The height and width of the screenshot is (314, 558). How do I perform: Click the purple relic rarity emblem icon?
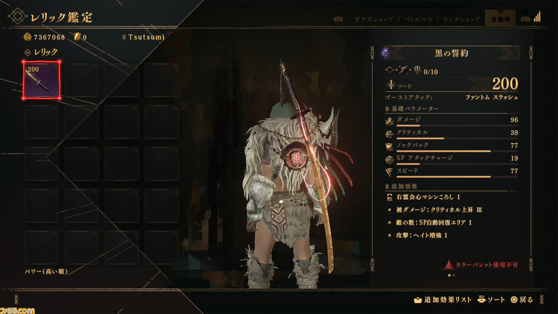coord(385,53)
